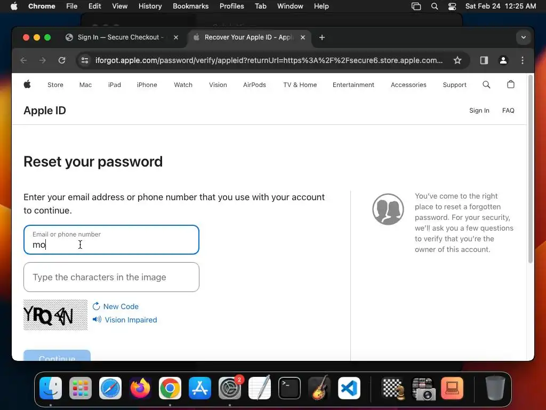Open the orange laptop app in dock

(x=452, y=388)
